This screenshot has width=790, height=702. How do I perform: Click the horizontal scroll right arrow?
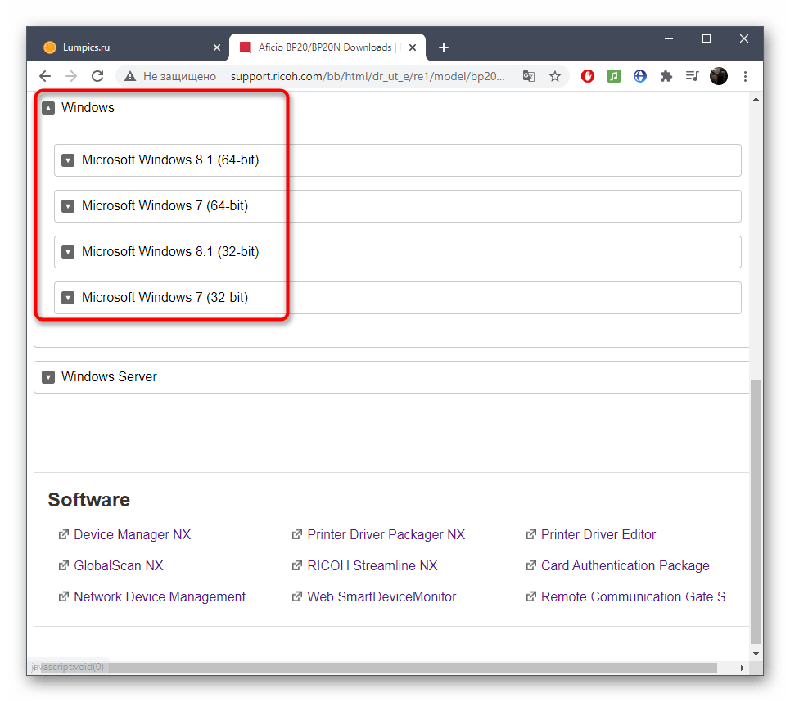[743, 668]
